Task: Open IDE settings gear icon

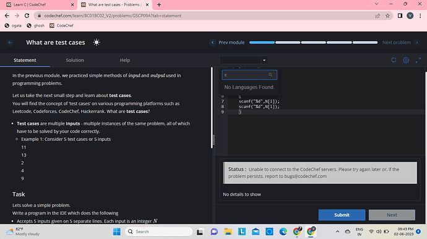Action: coord(406,60)
